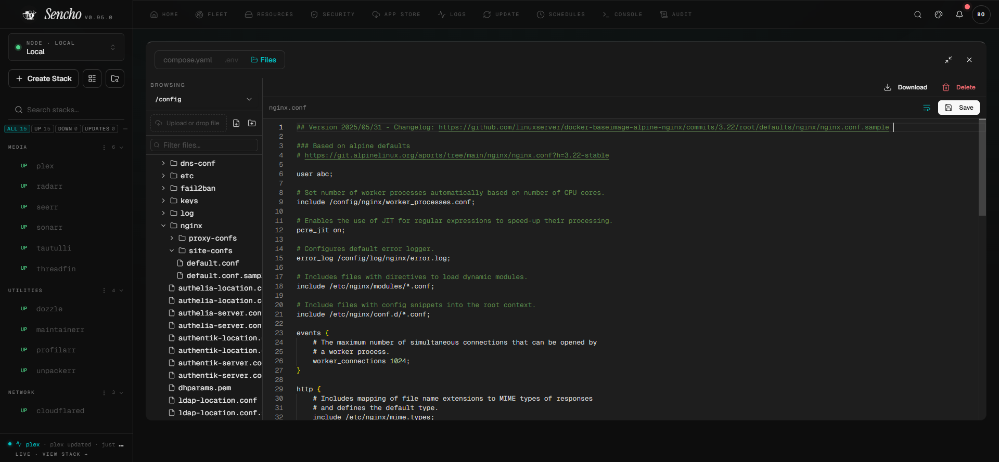This screenshot has height=462, width=999.
Task: Select the Files tab
Action: 264,60
